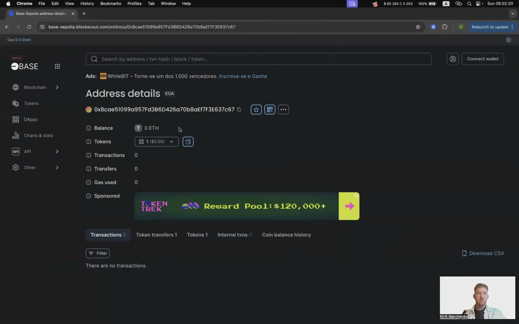Click the info icon next to Sponsored
The width and height of the screenshot is (519, 324).
point(88,196)
